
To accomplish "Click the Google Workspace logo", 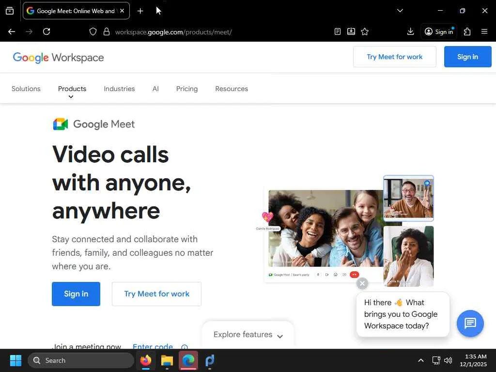I will coord(58,58).
